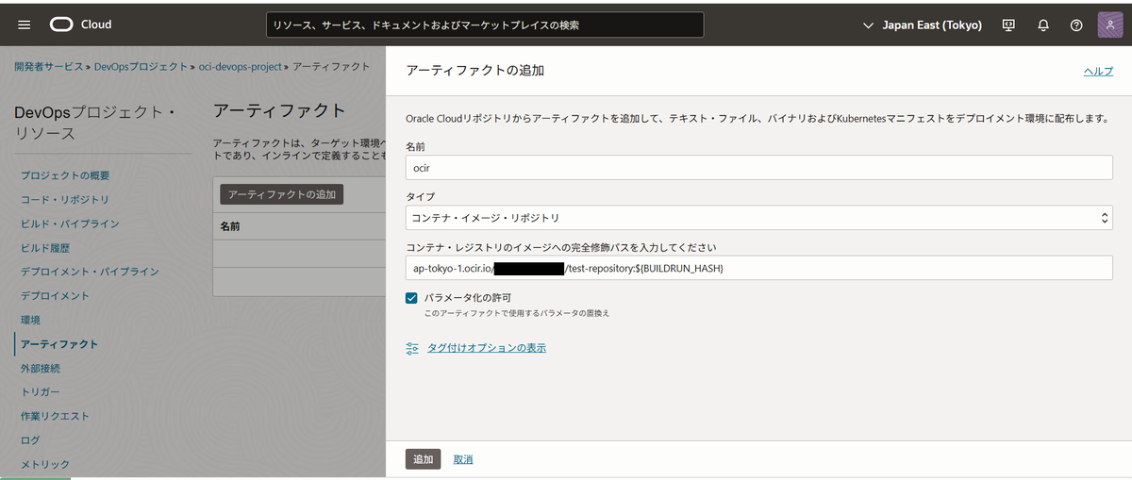Open the help question mark icon

[x=1076, y=25]
